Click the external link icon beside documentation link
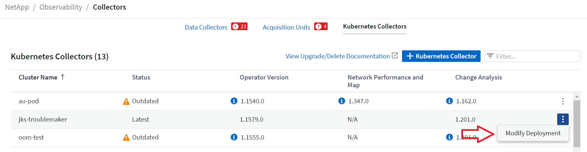Image resolution: width=587 pixels, height=152 pixels. click(395, 56)
